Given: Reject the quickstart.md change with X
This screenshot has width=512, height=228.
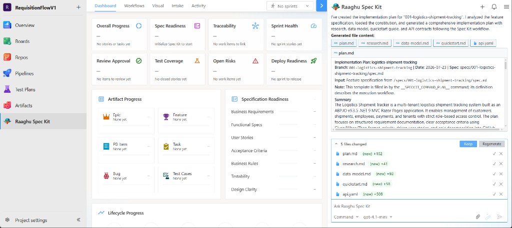Looking at the screenshot, I should coord(501,184).
